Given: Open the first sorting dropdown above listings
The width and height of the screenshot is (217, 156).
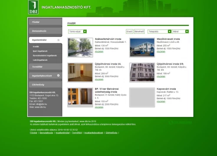Looking at the screenshot, I should pos(77,32).
